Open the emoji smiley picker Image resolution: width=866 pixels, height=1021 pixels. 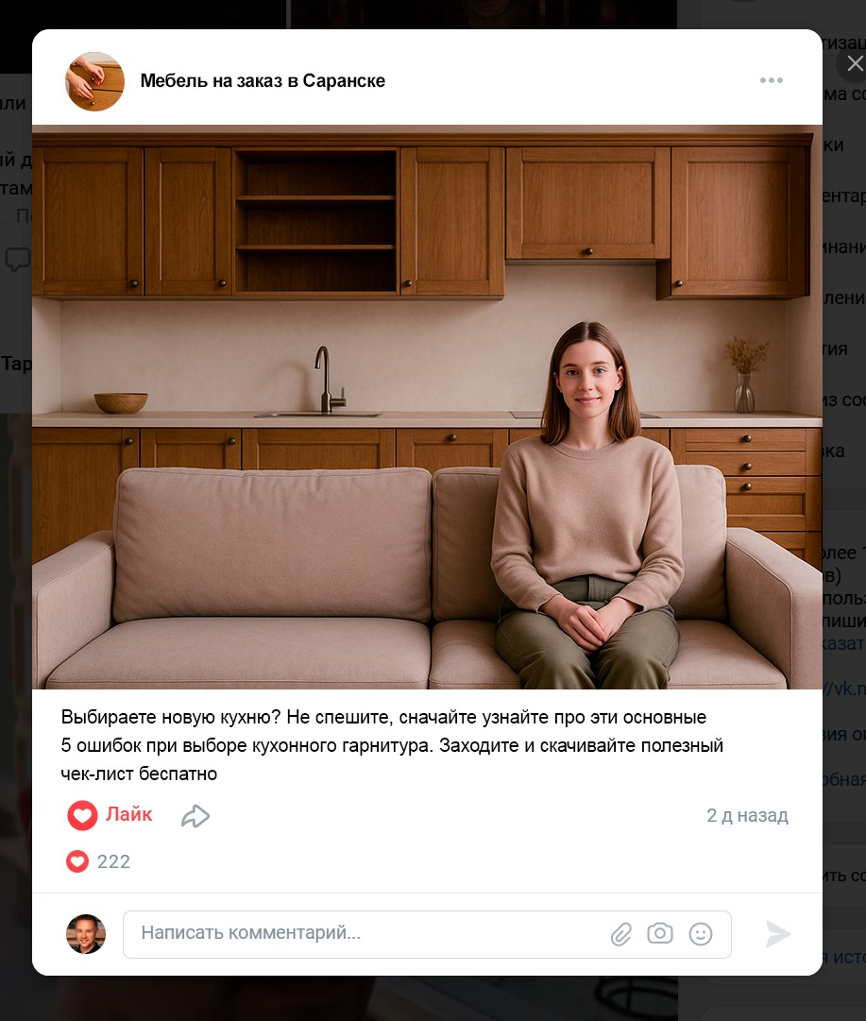701,934
